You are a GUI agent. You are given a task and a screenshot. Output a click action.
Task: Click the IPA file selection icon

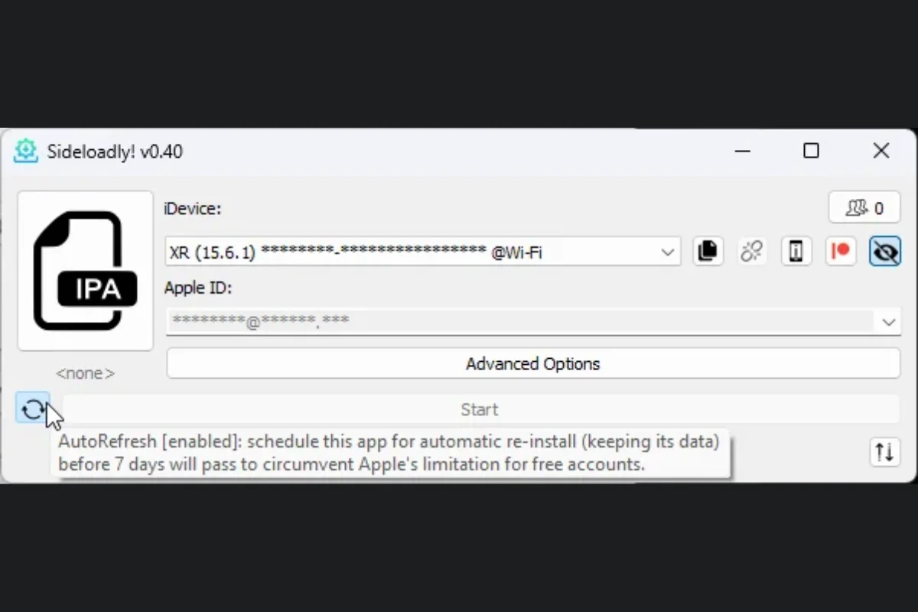(85, 271)
